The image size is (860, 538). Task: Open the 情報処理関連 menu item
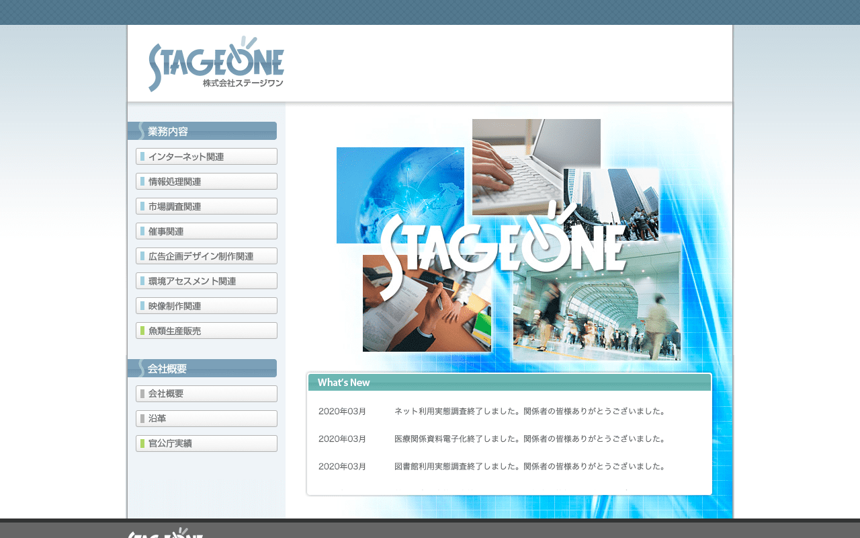[x=206, y=182]
